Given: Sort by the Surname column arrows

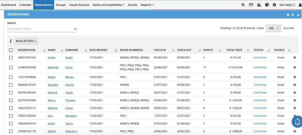Looking at the screenshot, I should coord(86,50).
